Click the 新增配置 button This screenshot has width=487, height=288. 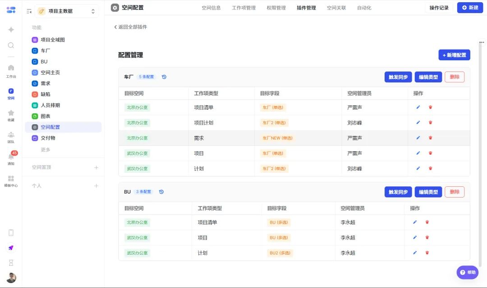pos(455,55)
